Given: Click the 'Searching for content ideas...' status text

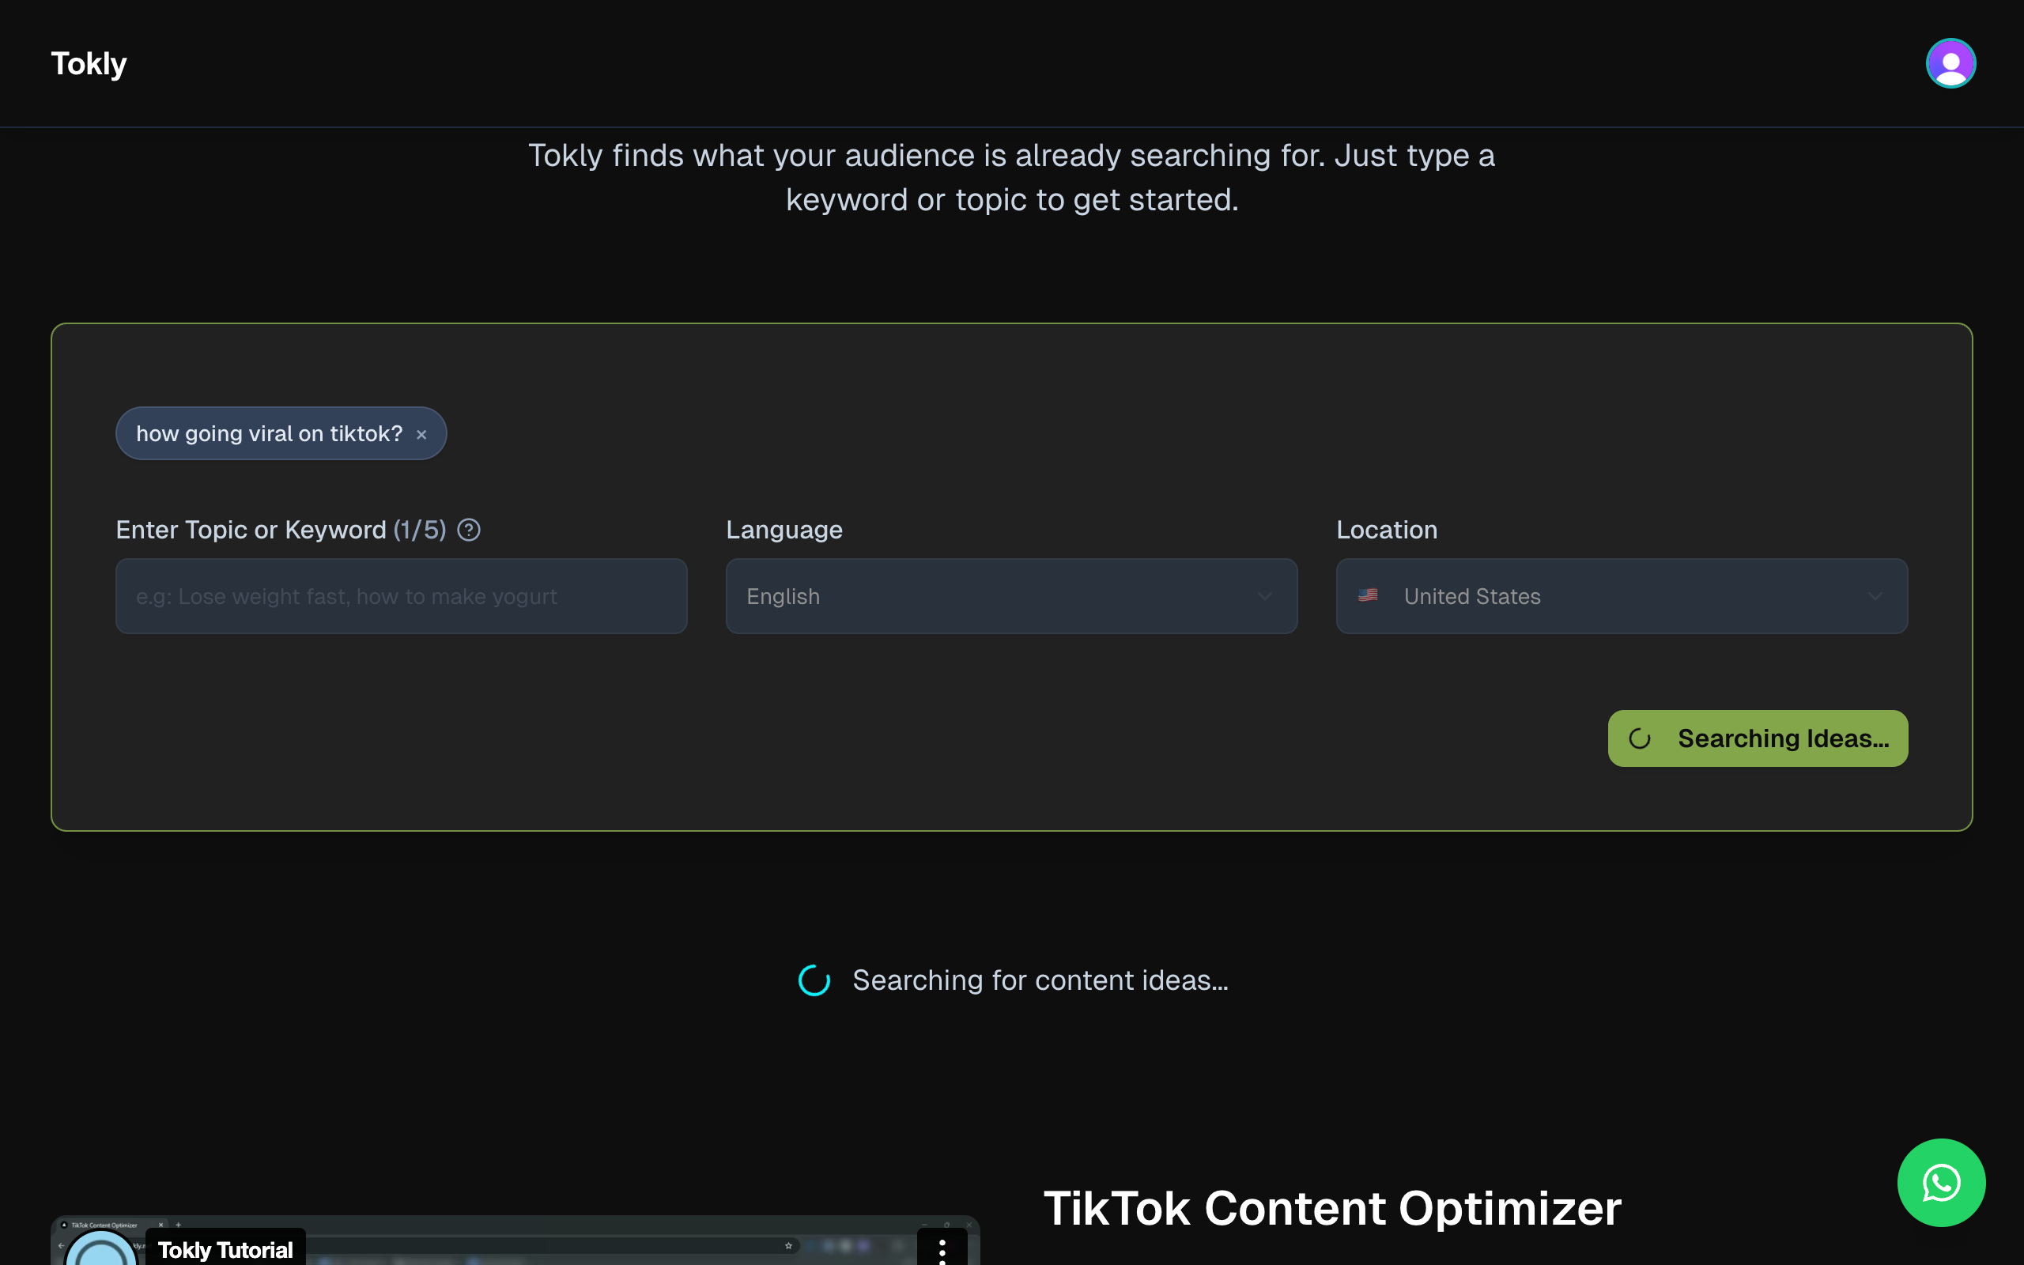Looking at the screenshot, I should [x=1040, y=980].
